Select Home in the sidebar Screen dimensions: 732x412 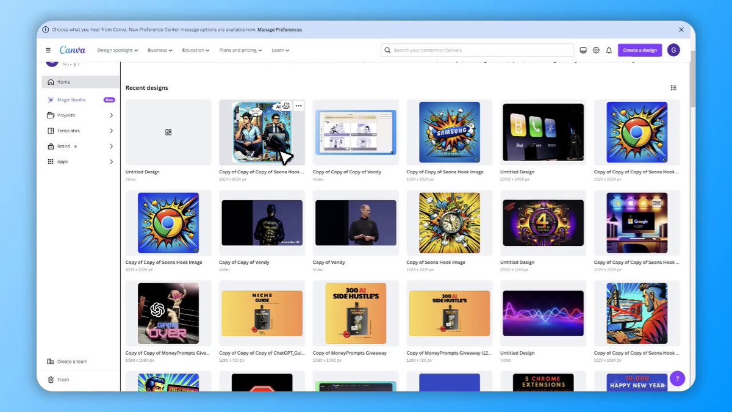pyautogui.click(x=81, y=82)
